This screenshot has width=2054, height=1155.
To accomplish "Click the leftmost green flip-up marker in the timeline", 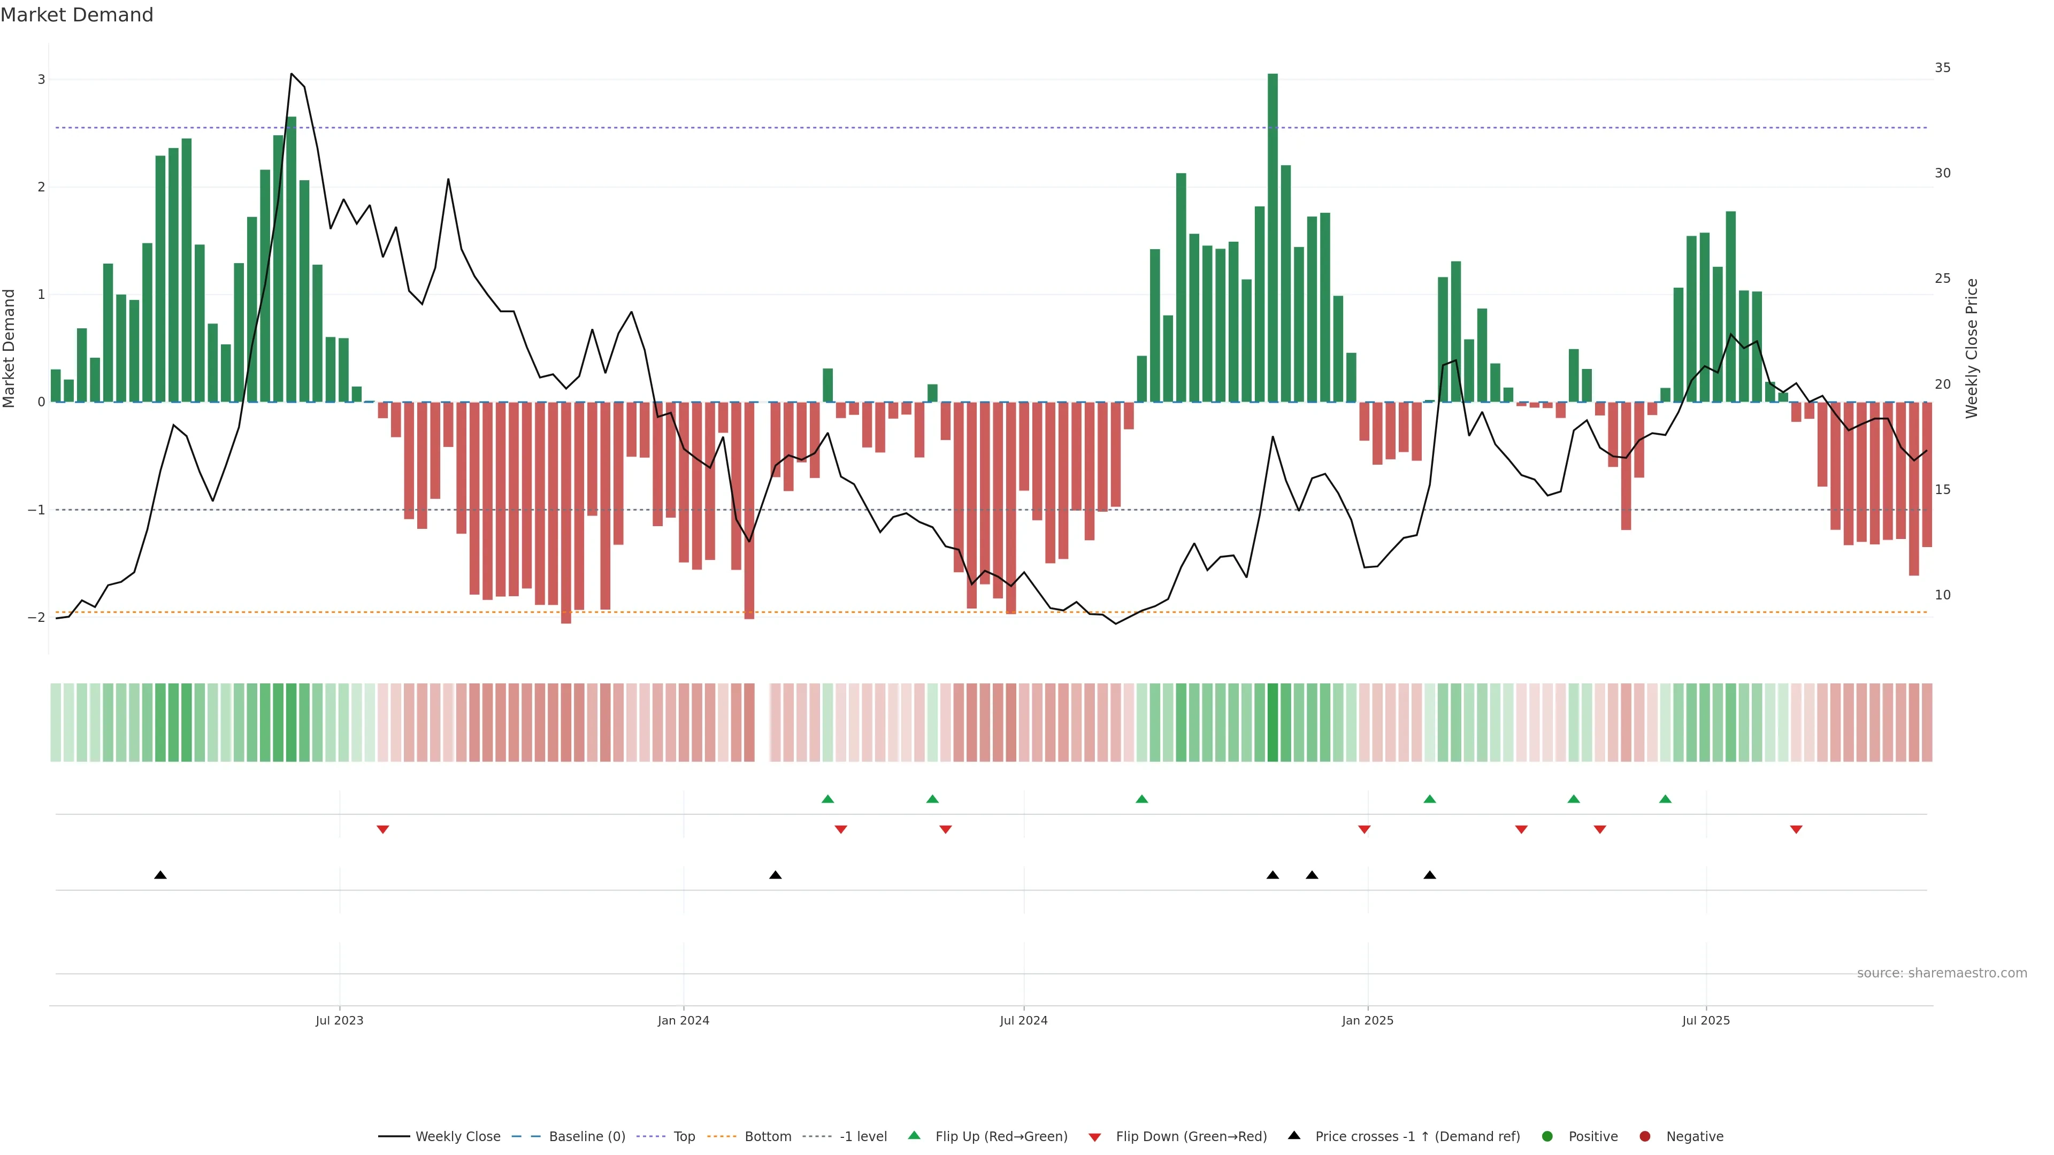I will (x=827, y=799).
